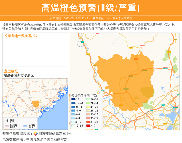182x143 pixels.
Task: Click the dark blue -12 legend swatch
Action: pos(73,99)
